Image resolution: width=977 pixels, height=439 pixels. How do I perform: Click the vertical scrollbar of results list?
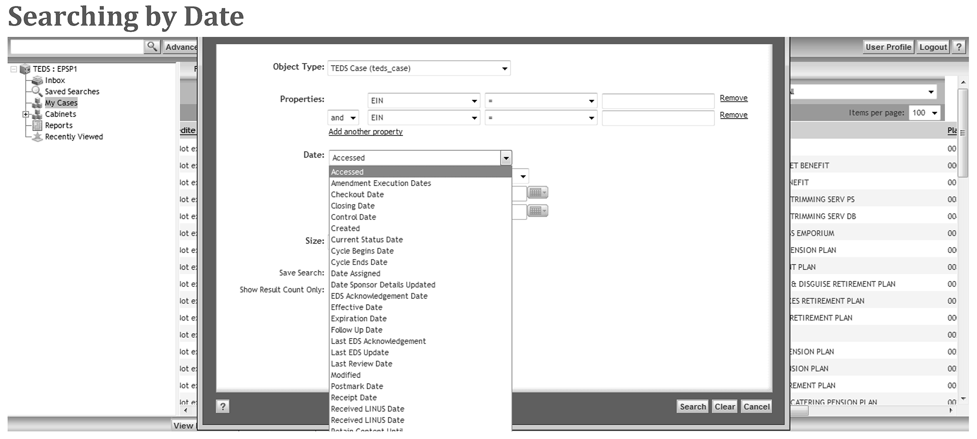coord(963,133)
